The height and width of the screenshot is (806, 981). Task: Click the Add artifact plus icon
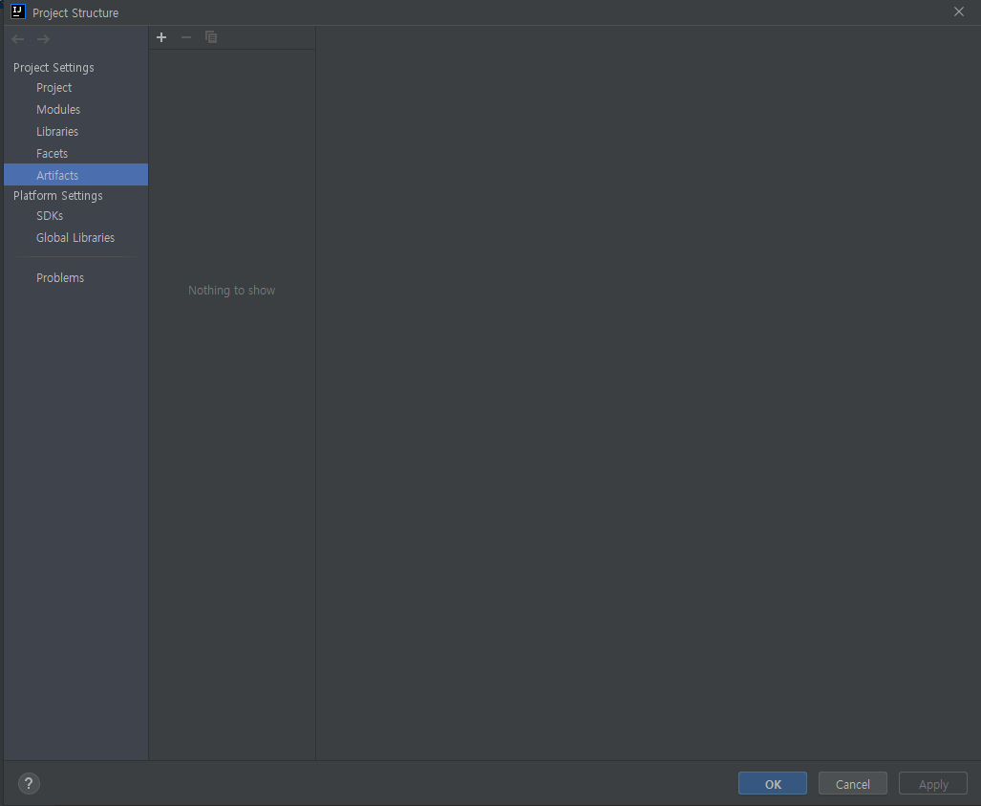(161, 37)
